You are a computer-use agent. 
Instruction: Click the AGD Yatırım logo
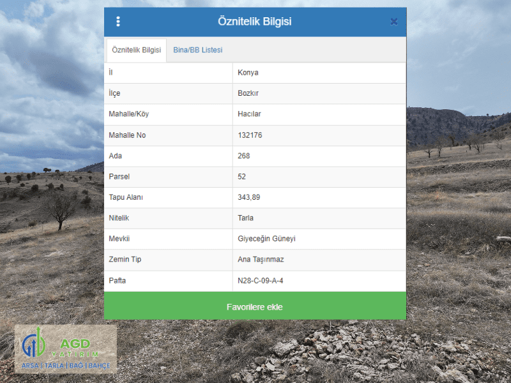click(66, 349)
